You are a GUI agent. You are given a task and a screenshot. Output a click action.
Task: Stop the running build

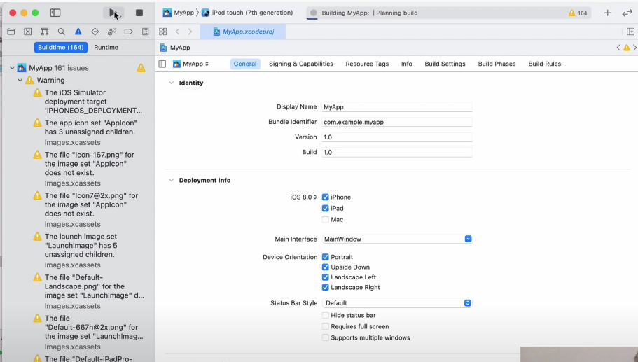pyautogui.click(x=139, y=13)
